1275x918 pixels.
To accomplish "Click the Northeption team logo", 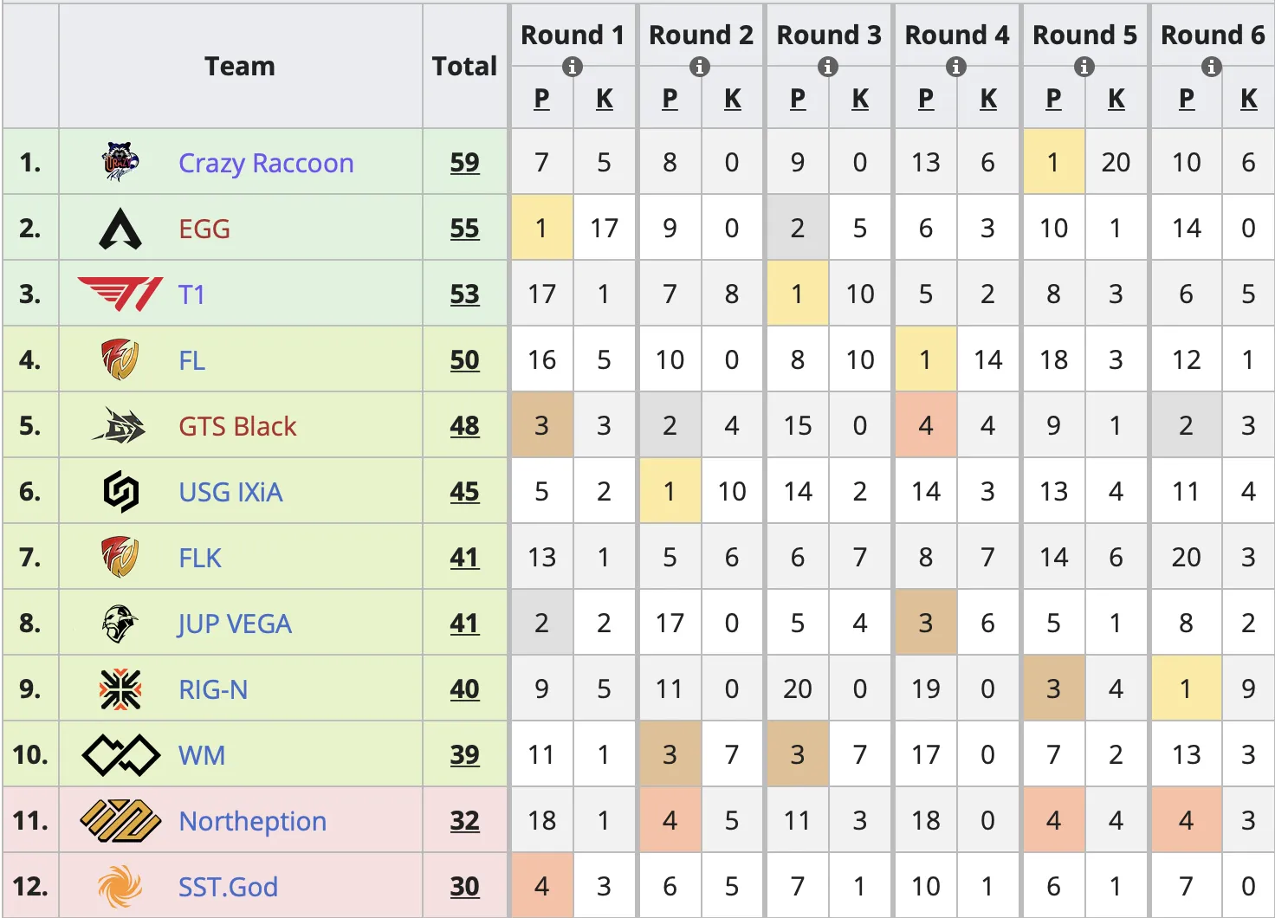I will click(x=120, y=821).
